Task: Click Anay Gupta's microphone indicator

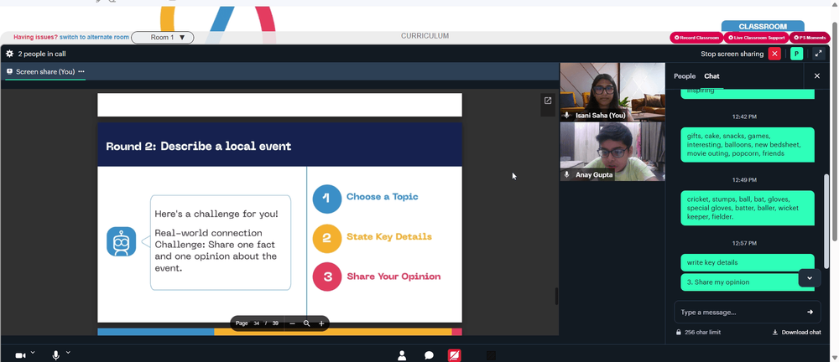Action: coord(567,175)
